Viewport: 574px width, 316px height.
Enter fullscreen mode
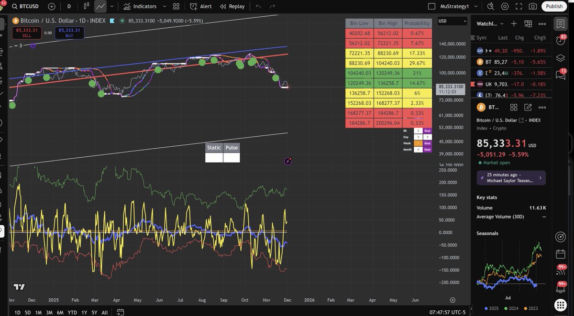tap(519, 6)
